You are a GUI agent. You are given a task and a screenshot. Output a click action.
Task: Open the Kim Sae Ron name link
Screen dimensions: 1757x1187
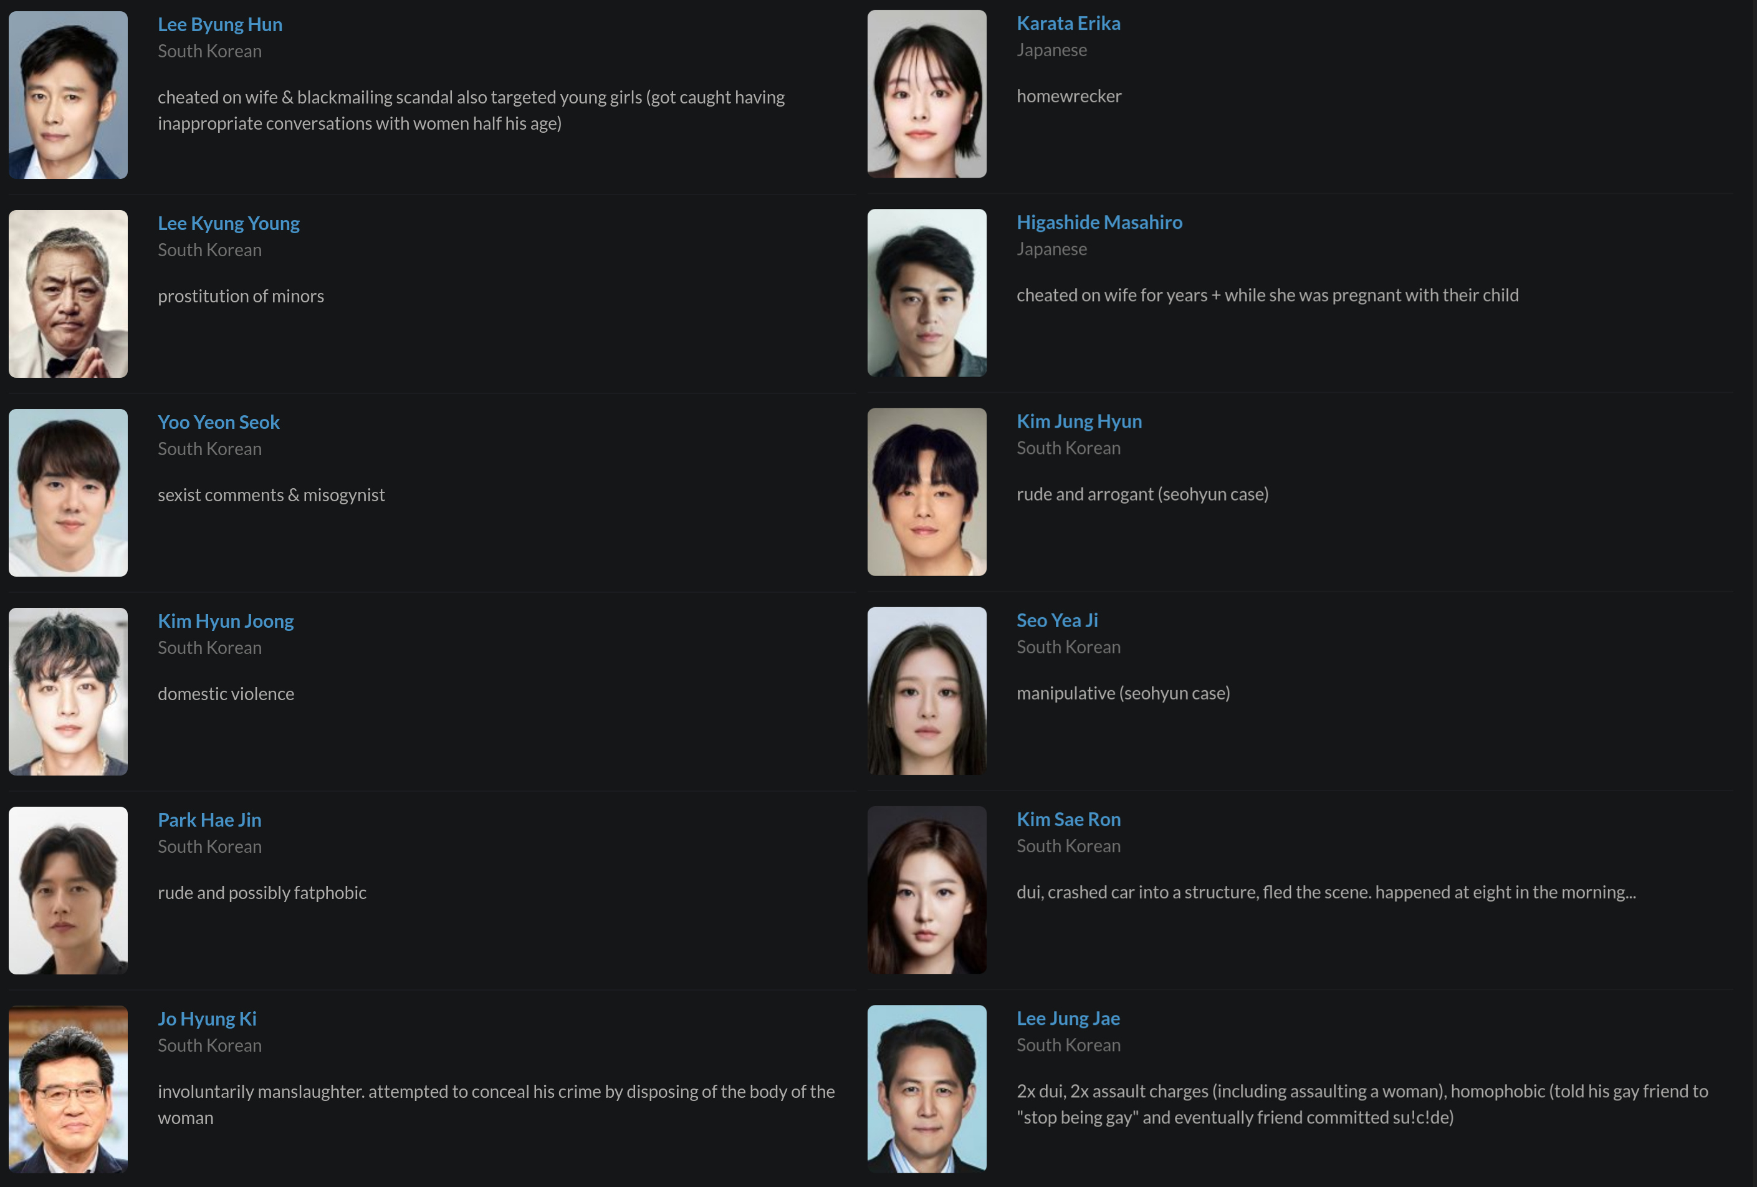click(x=1068, y=819)
